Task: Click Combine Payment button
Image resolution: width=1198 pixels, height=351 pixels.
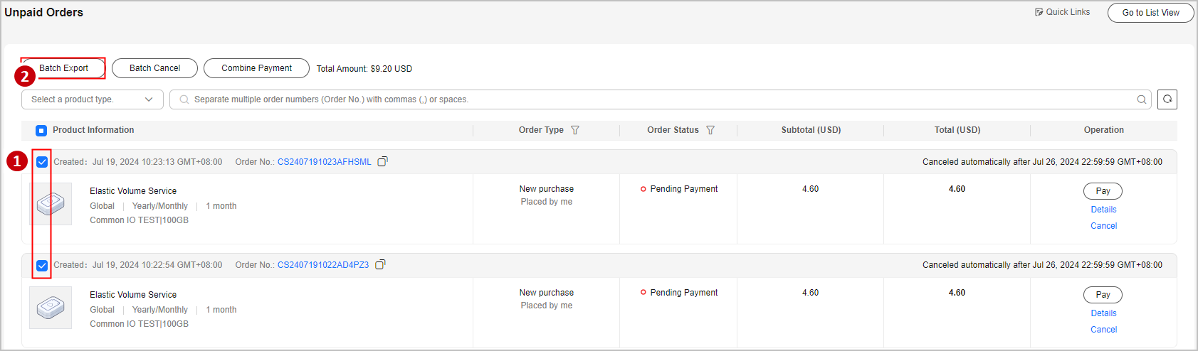Action: pyautogui.click(x=256, y=68)
